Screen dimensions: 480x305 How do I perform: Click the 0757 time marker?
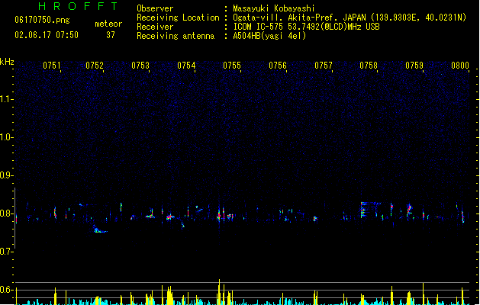[x=324, y=66]
